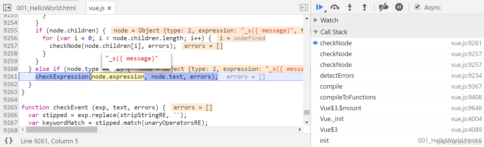Click line number 9265 gutter

tap(10, 107)
